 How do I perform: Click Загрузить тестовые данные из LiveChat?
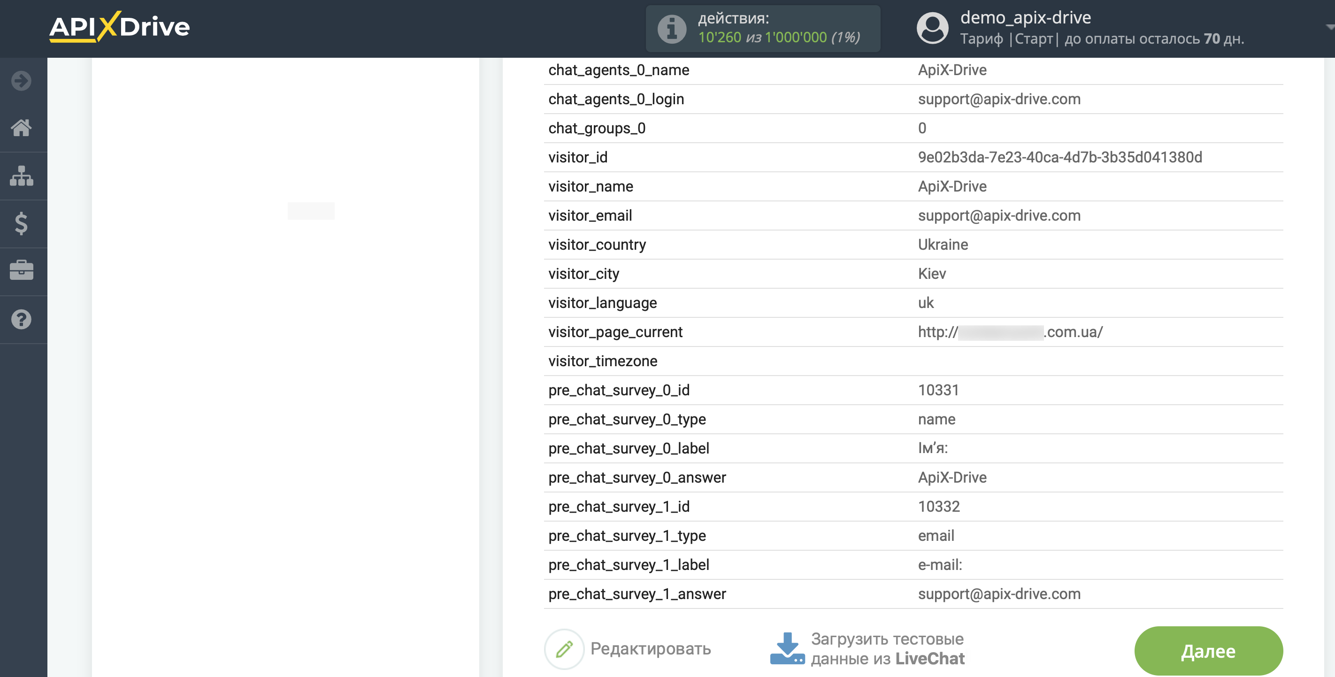click(x=887, y=648)
